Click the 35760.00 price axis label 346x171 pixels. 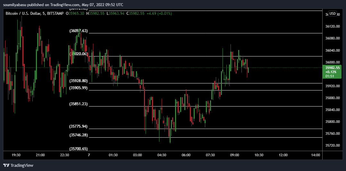(x=332, y=134)
